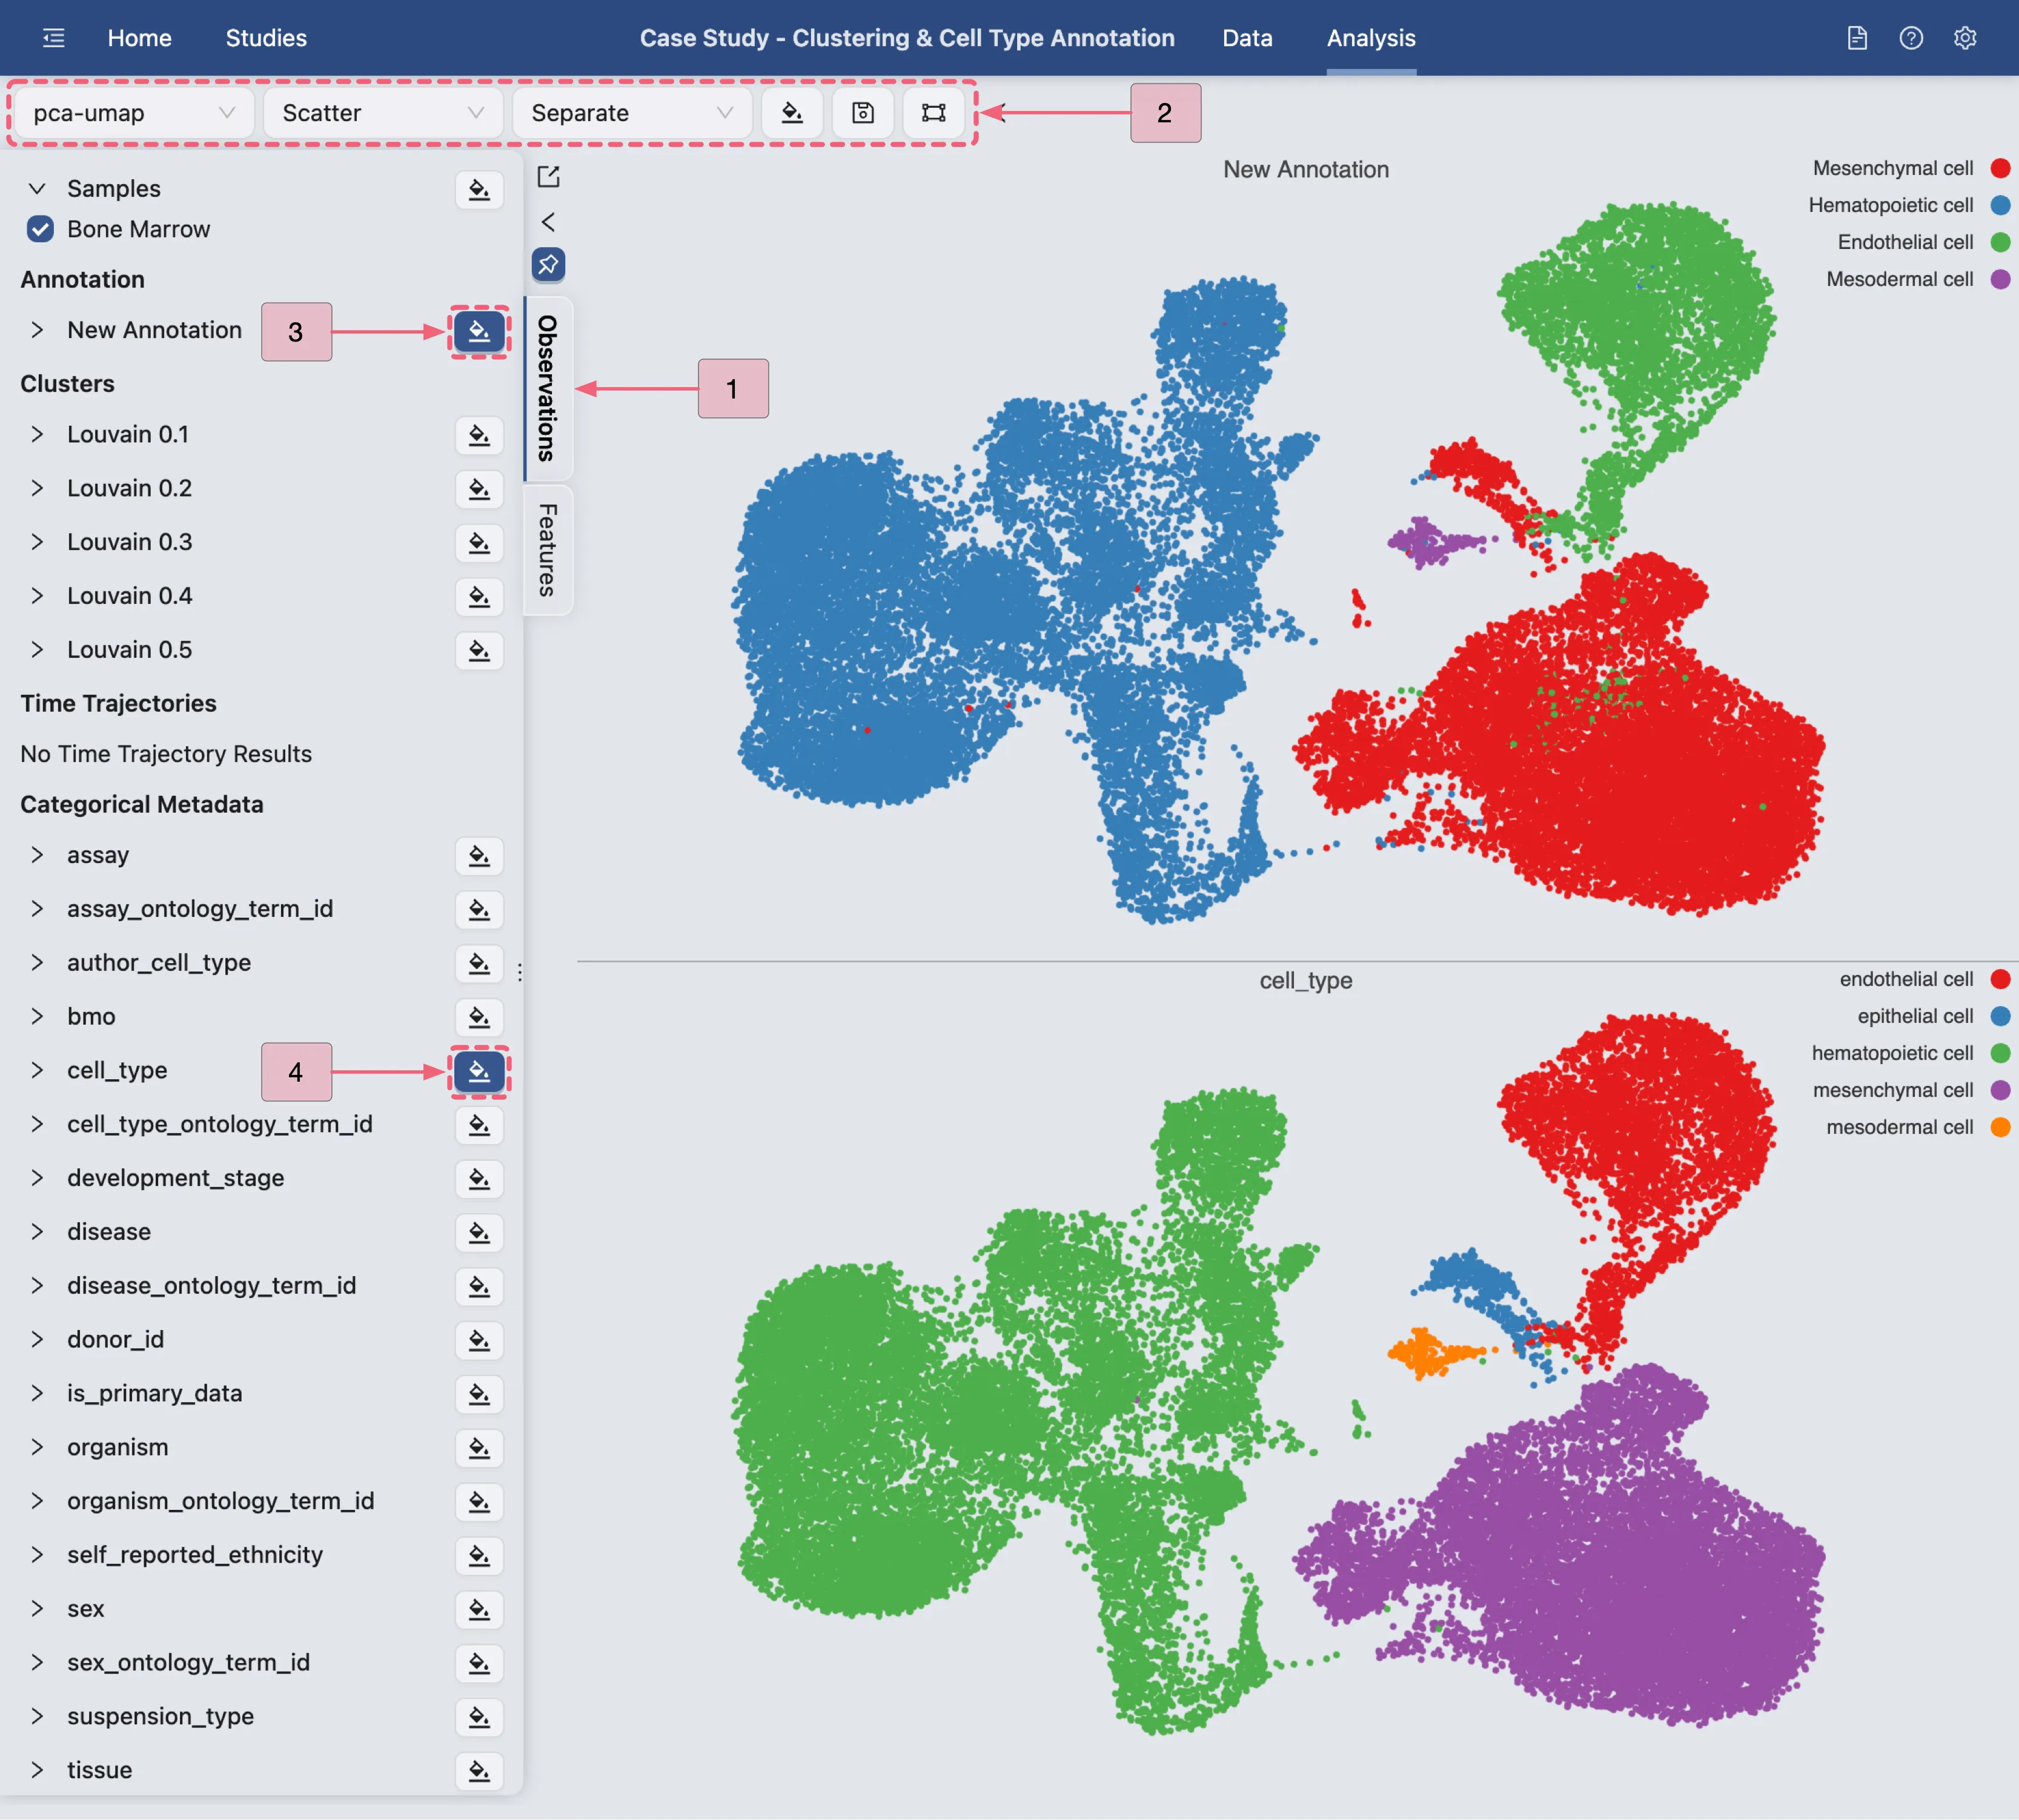Click the pin panel icon

(x=548, y=265)
